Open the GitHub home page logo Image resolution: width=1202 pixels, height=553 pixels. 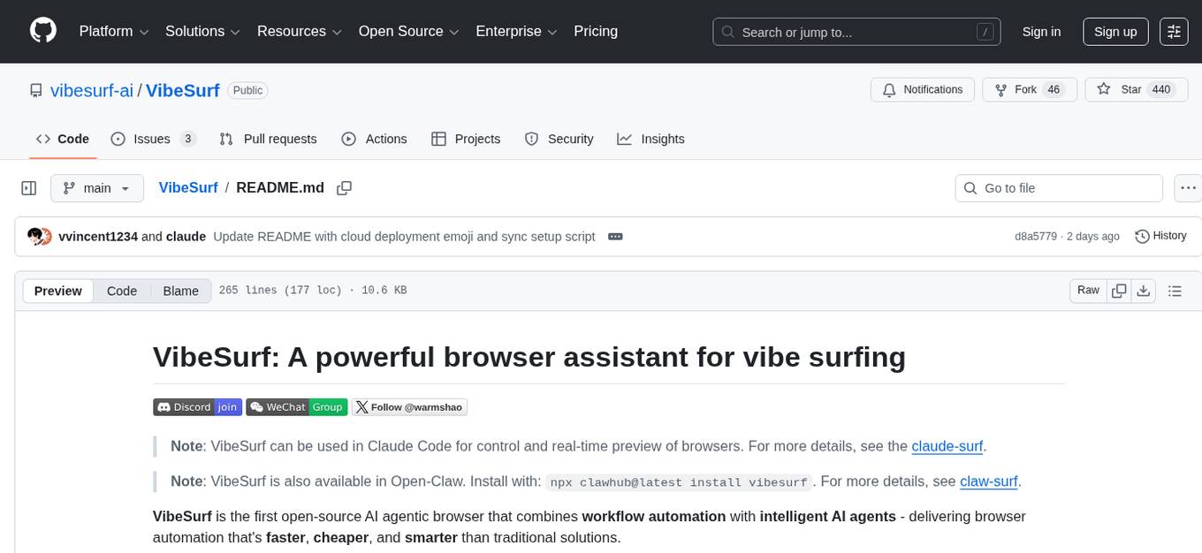click(x=42, y=31)
